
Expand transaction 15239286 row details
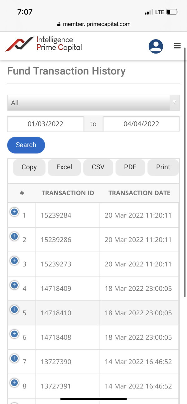[x=14, y=236]
